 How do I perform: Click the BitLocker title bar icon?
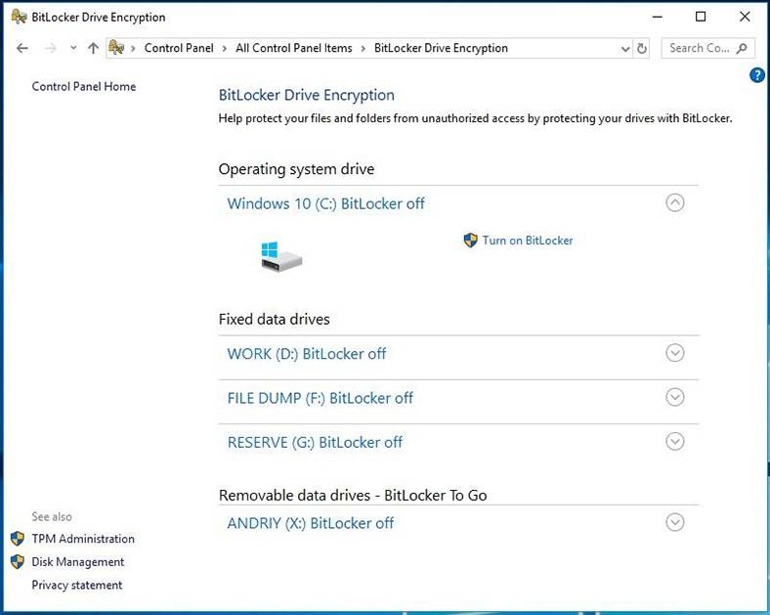point(19,17)
